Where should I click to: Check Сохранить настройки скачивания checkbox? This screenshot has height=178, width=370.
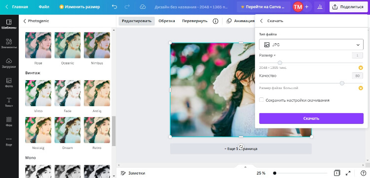coord(261,100)
